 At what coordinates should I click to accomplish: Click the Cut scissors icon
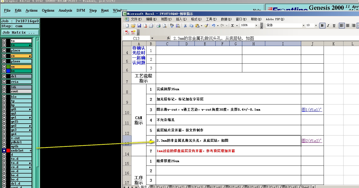tap(185, 26)
